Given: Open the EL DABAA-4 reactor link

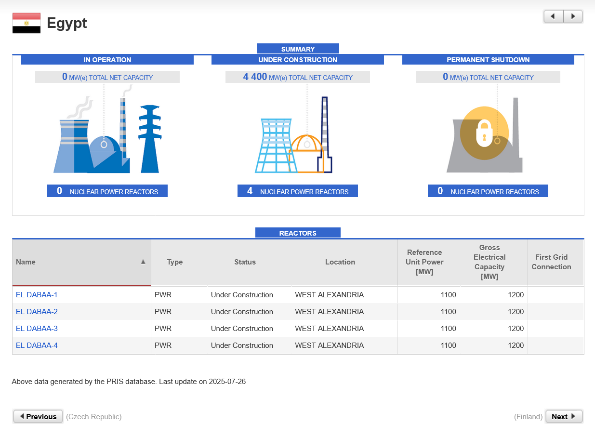Looking at the screenshot, I should click(x=37, y=345).
